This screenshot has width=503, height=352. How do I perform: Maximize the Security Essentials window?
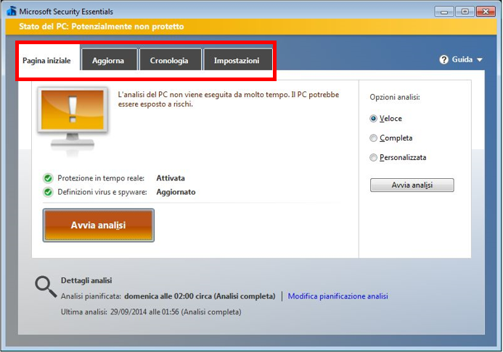pos(465,12)
